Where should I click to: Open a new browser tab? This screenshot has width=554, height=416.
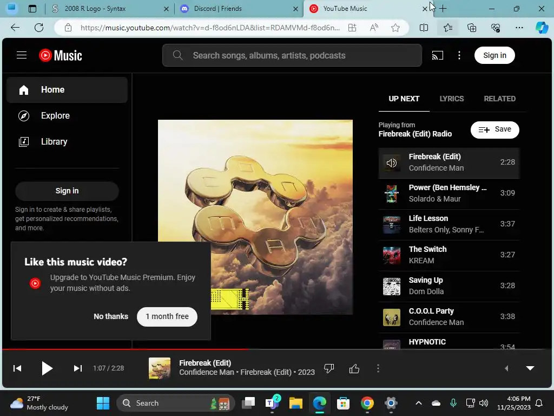(x=443, y=9)
